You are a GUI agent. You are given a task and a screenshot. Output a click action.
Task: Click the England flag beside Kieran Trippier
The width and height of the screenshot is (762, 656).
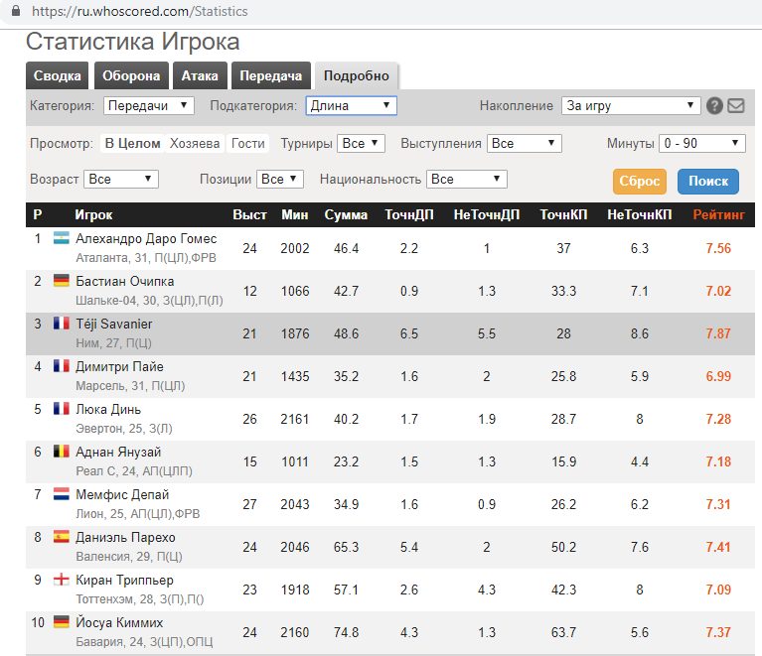click(61, 580)
